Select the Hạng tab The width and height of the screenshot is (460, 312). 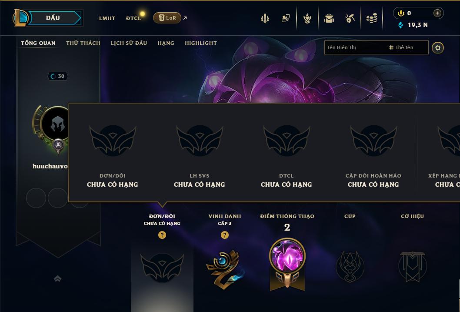(x=166, y=43)
